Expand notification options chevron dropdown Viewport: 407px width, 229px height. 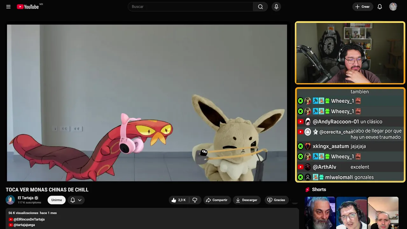(x=80, y=200)
